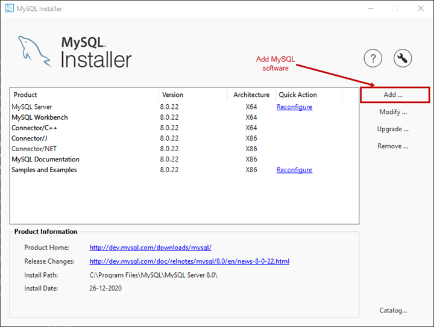Image resolution: width=434 pixels, height=327 pixels.
Task: Open the Catalog... button
Action: (x=393, y=310)
